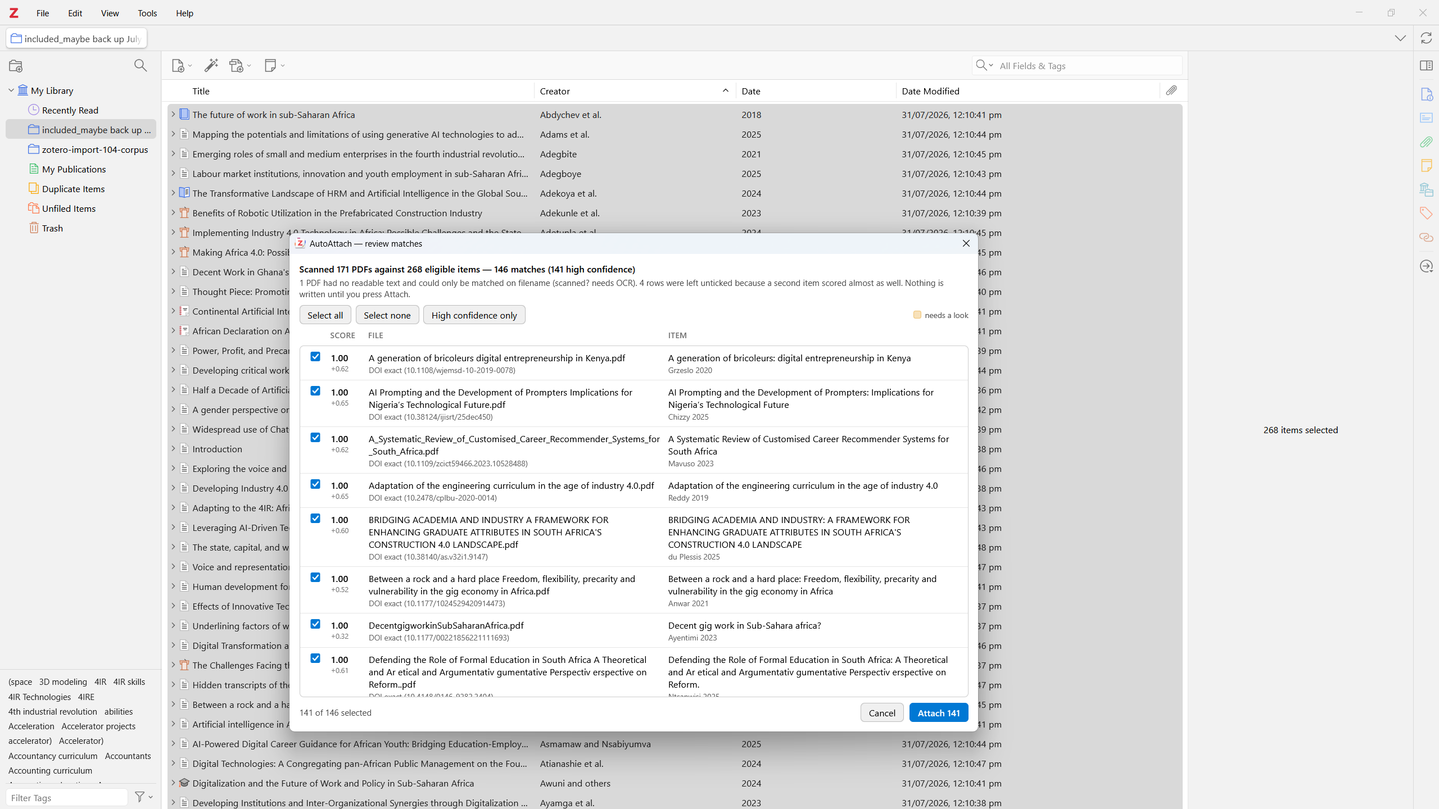Uncheck the 'BRIDGING ACADEMIA AND INDUSTRY' match
This screenshot has height=809, width=1439.
click(x=315, y=519)
